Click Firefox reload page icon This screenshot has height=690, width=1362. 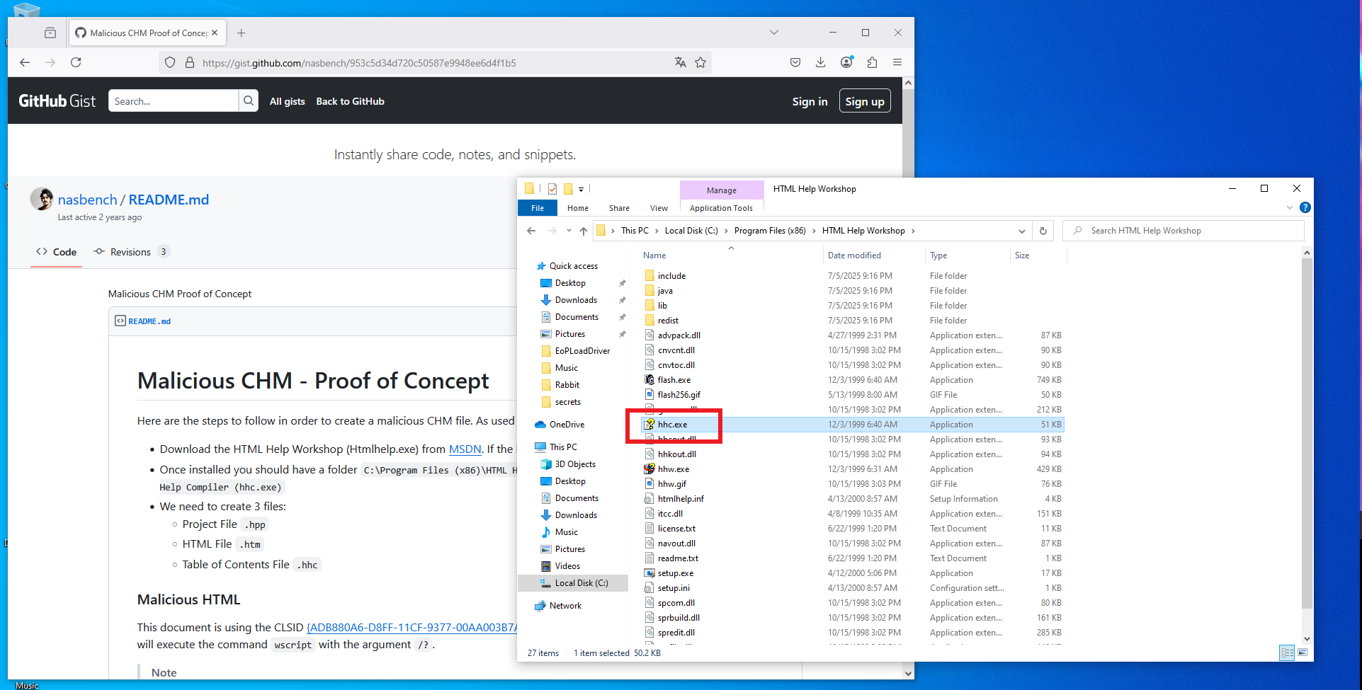tap(76, 62)
